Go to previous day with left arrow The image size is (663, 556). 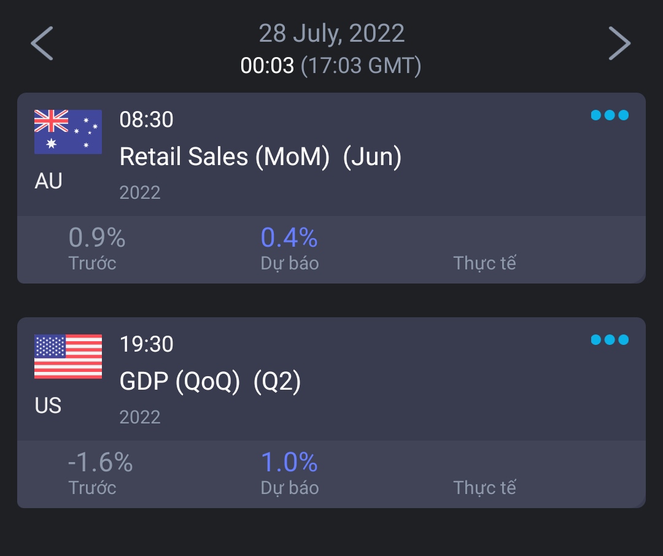[42, 44]
